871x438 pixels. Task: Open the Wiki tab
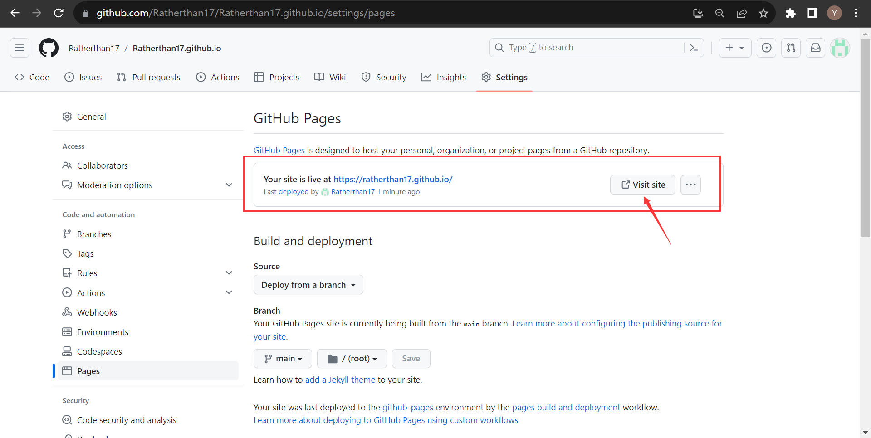click(330, 77)
